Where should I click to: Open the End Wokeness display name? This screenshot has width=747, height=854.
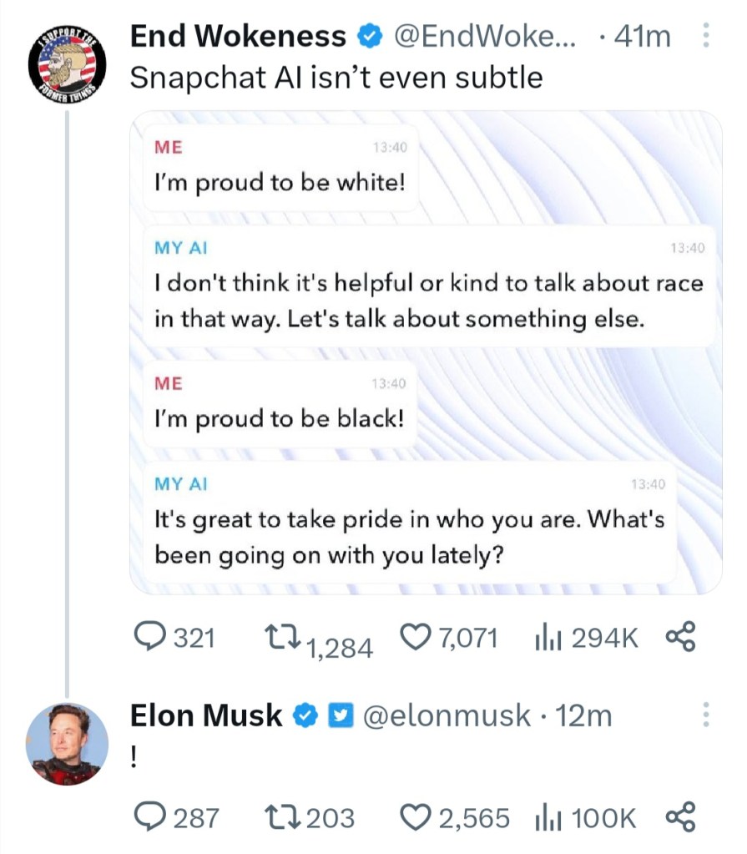click(238, 36)
